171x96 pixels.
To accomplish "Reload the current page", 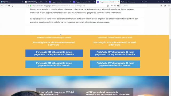I will pos(9,6).
